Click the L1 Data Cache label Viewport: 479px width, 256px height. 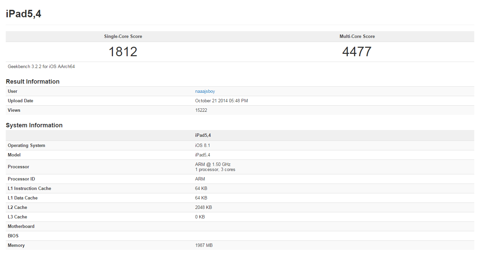pos(23,198)
